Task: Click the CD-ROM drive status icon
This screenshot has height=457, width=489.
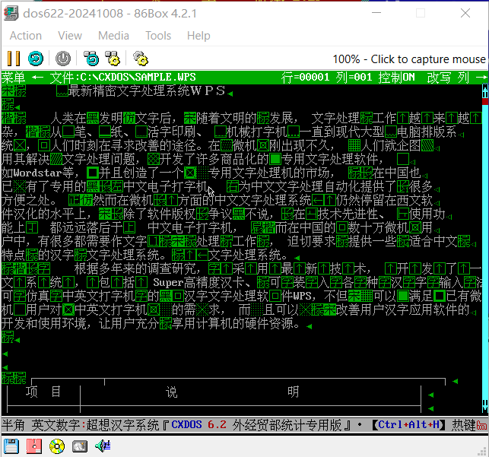Action: click(x=57, y=446)
